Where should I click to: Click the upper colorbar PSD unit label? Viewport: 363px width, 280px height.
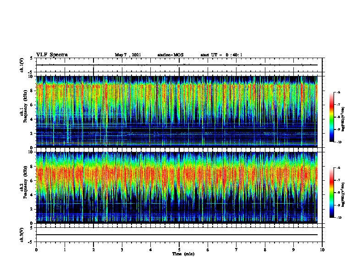[x=343, y=119]
